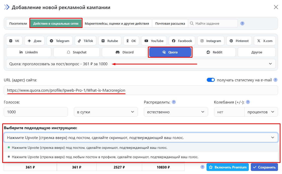Toggle the e-mail statistics switch
The width and height of the screenshot is (282, 174).
coord(211,80)
